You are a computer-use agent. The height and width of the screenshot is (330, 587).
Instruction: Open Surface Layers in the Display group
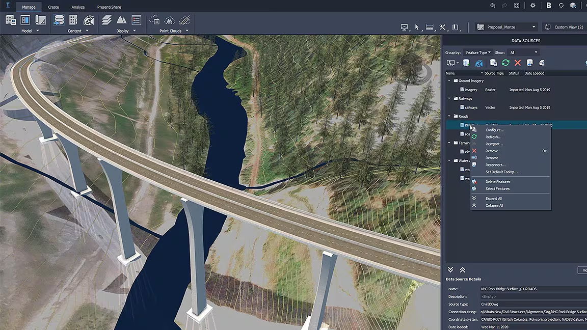click(x=106, y=20)
